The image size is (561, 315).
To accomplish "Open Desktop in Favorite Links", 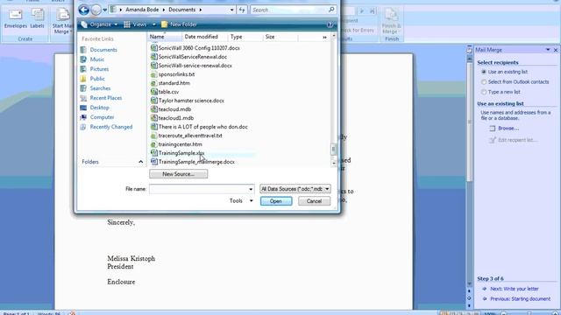I will (99, 108).
